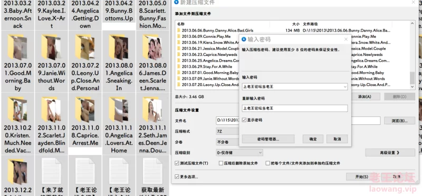This screenshot has height=196, width=422.
Task: Expand 高级设置 options
Action: [x=390, y=153]
